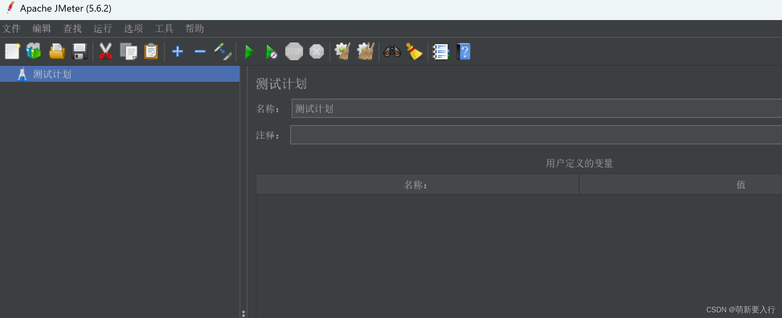
Task: Open the 查找 menu
Action: pos(72,28)
